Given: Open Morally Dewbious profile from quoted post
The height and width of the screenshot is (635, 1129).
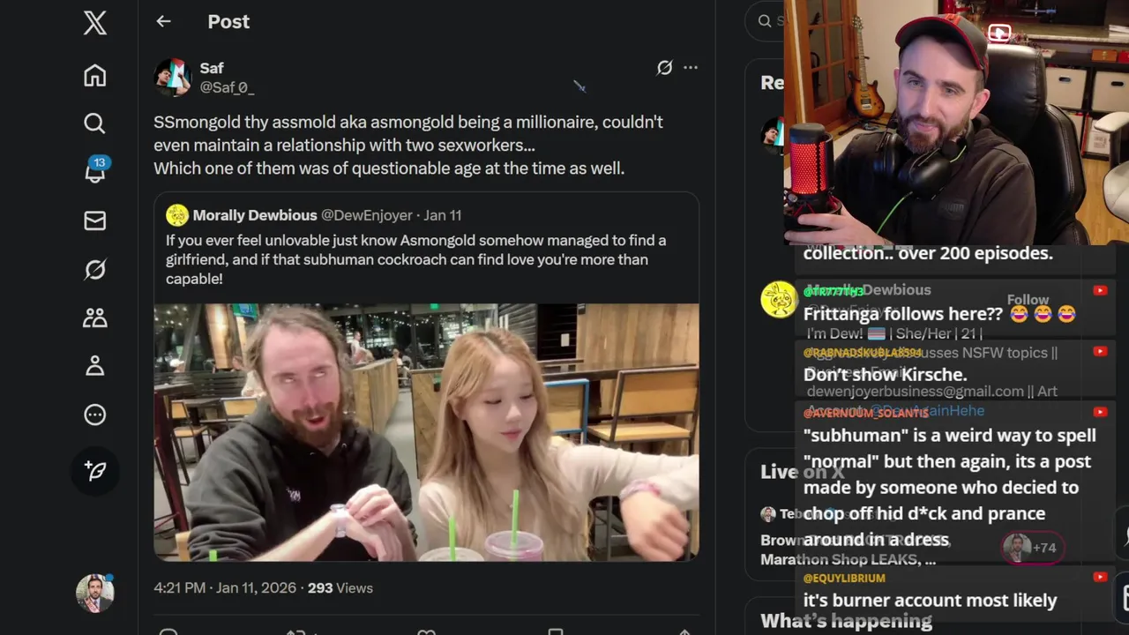Looking at the screenshot, I should coord(254,215).
